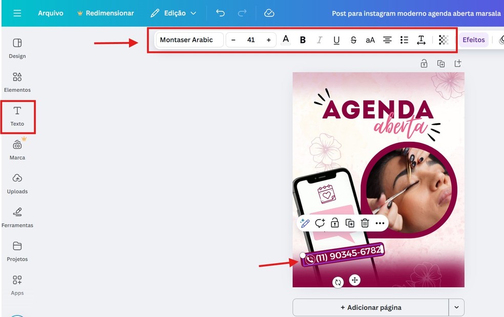Click the Efeitos button
Image resolution: width=504 pixels, height=317 pixels.
coord(473,39)
